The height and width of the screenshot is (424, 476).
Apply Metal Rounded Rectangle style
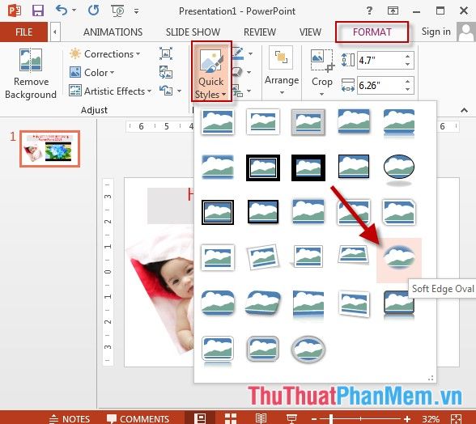[x=263, y=349]
